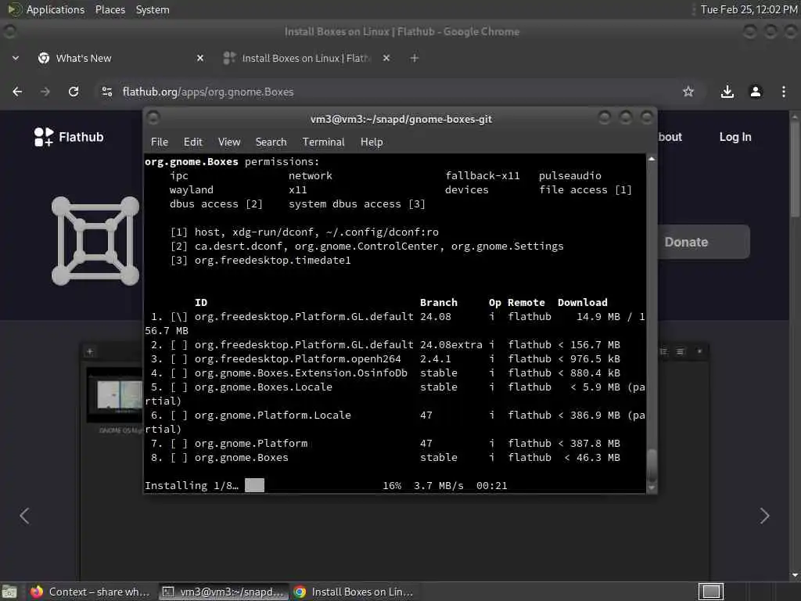
Task: Switch to the What's New tab
Action: tap(121, 58)
